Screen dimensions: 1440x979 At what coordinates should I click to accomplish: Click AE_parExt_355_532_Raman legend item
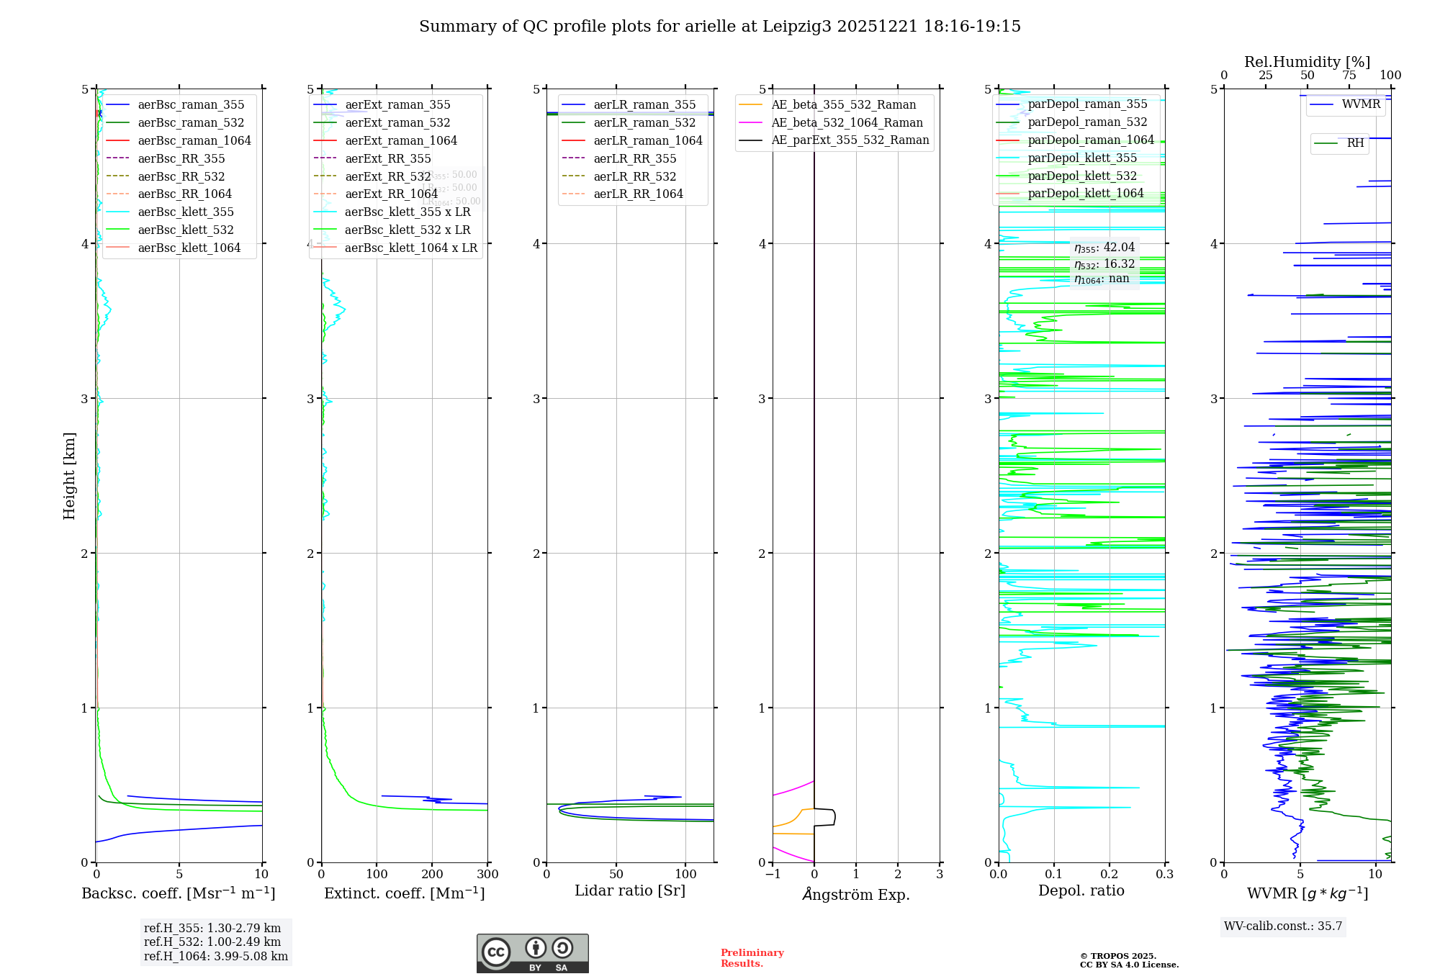850,140
